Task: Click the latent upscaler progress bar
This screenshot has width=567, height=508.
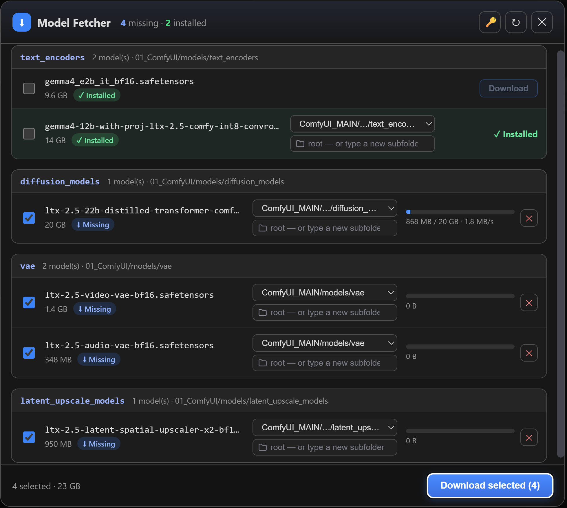Action: (460, 431)
